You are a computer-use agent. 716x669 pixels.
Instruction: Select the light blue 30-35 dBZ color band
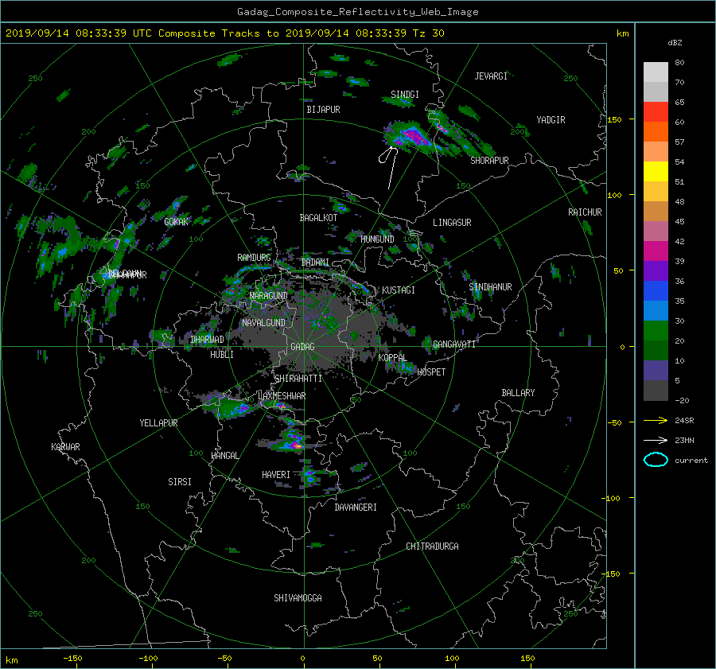pos(656,310)
